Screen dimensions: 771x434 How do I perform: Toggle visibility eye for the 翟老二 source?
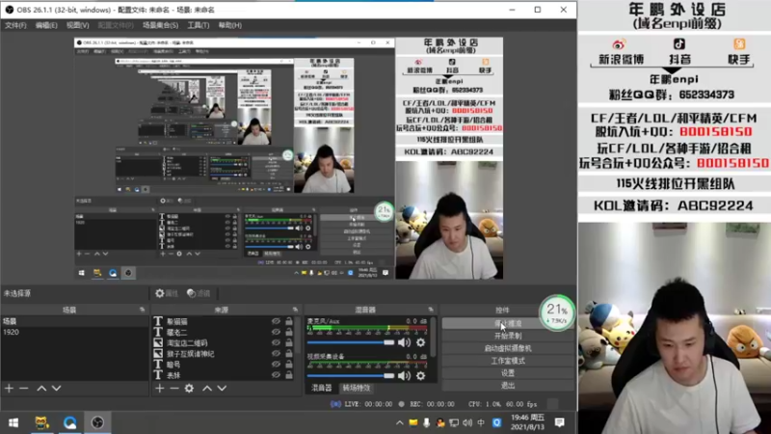[276, 332]
